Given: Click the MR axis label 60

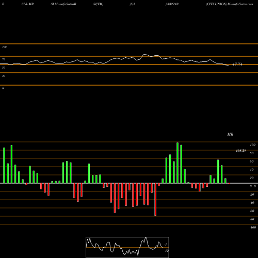Looking at the screenshot, I should point(252,162).
